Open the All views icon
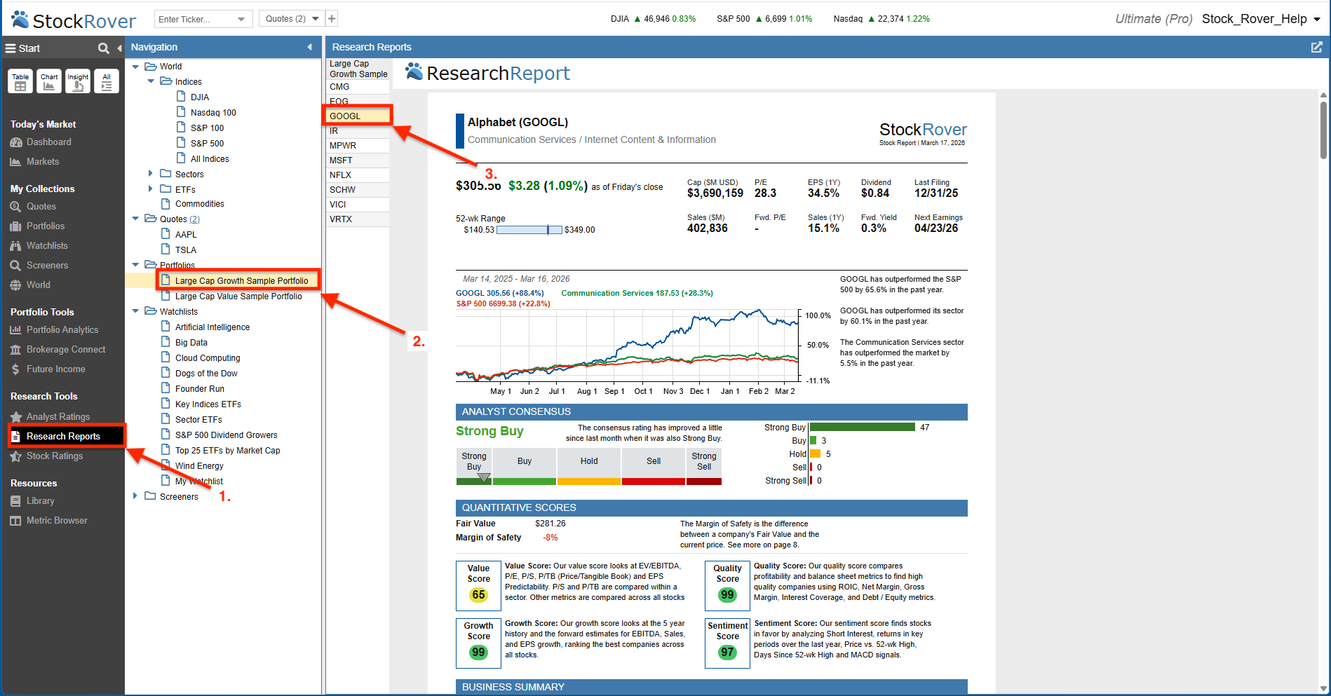 coord(107,81)
